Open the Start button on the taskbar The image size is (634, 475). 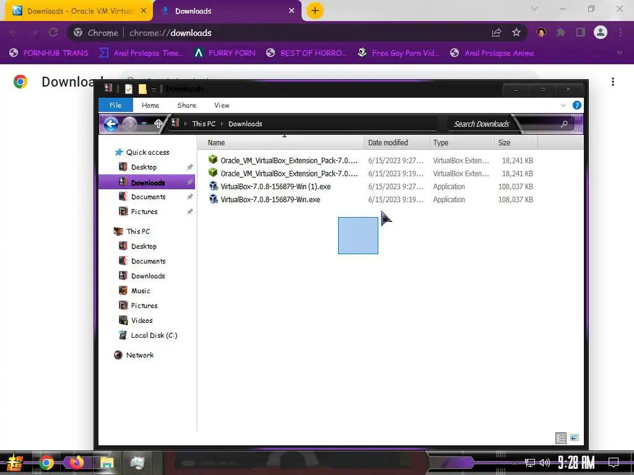point(15,463)
